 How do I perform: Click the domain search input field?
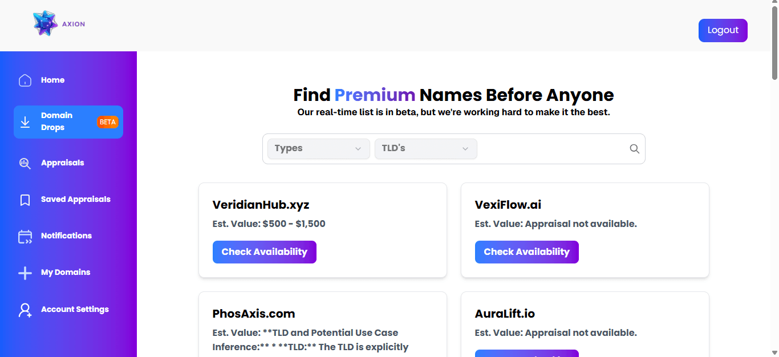(551, 149)
